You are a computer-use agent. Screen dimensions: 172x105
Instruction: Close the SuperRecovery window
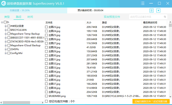(168, 3)
